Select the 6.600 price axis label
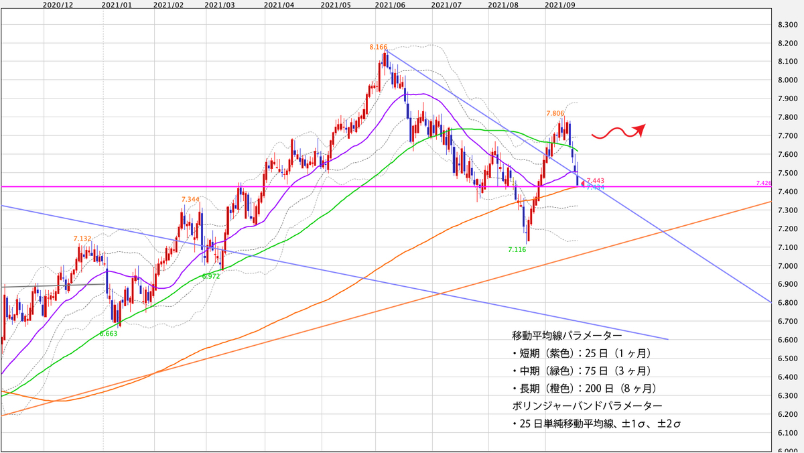804x453 pixels. (787, 340)
